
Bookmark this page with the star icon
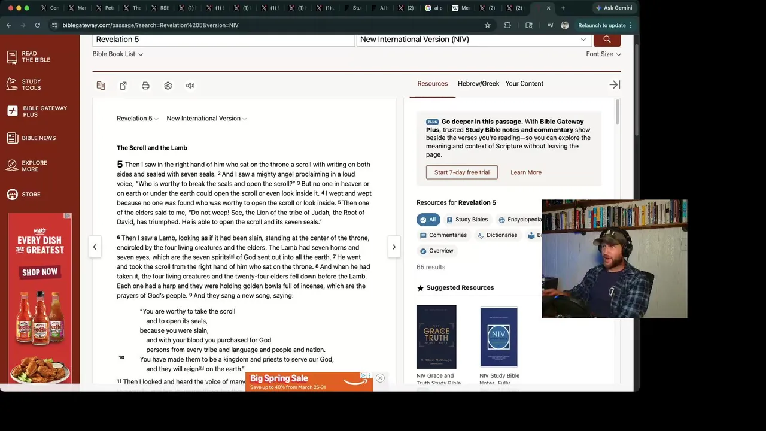[x=488, y=25]
